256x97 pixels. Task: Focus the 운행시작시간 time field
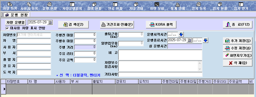(173, 34)
